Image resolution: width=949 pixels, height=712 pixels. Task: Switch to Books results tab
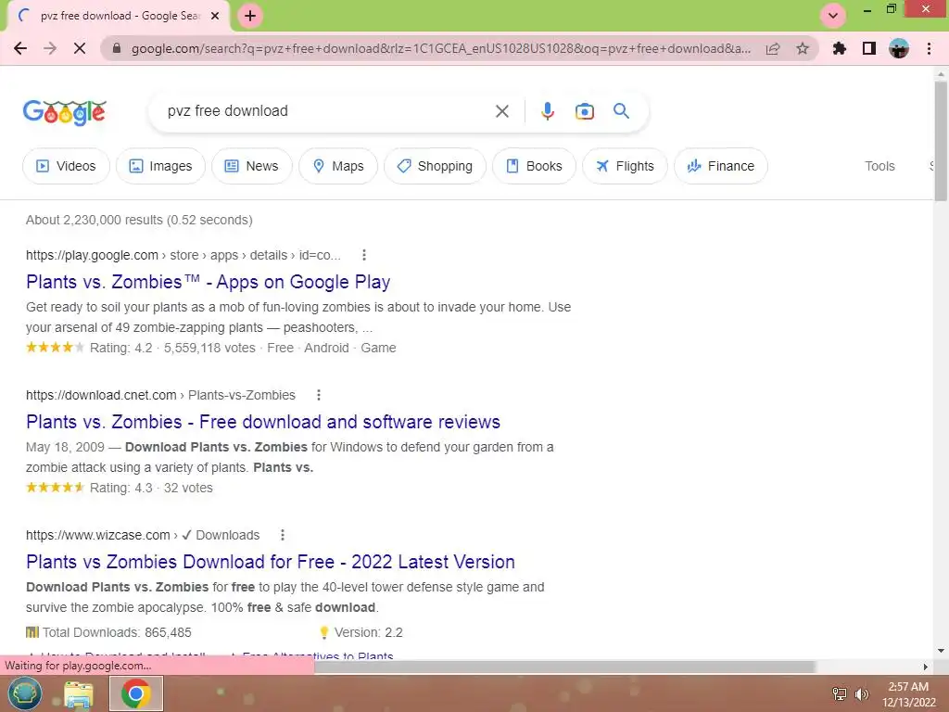click(x=534, y=166)
